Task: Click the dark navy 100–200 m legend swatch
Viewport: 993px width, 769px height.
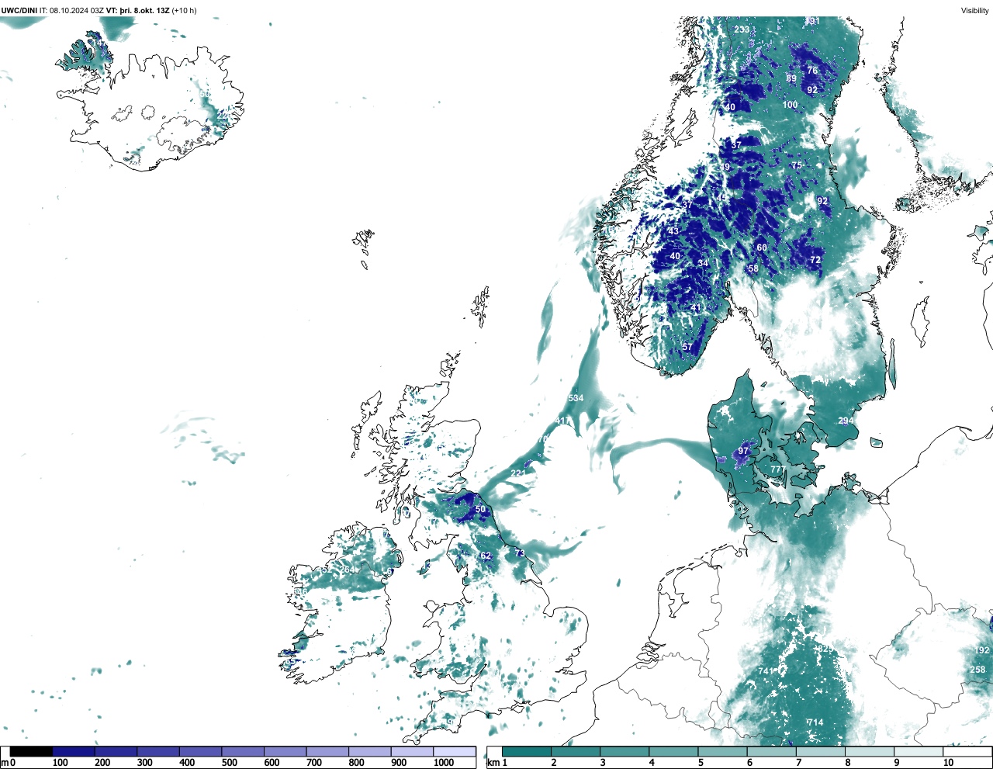Action: click(x=74, y=751)
